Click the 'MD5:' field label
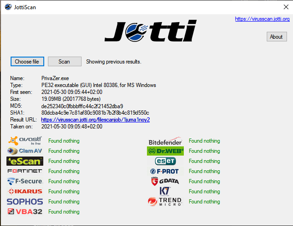This screenshot has width=293, height=226. click(x=16, y=106)
